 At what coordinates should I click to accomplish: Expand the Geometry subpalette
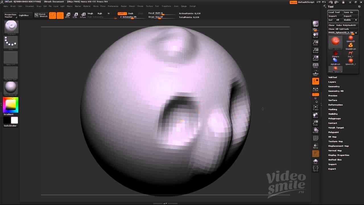(334, 87)
